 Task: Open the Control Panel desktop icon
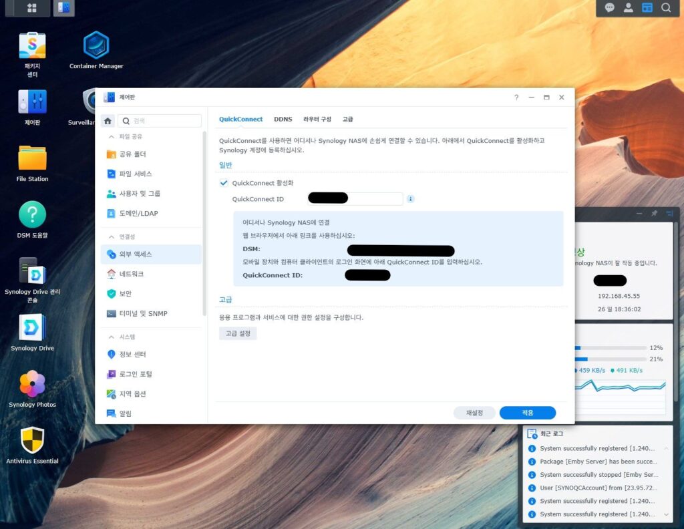32,108
